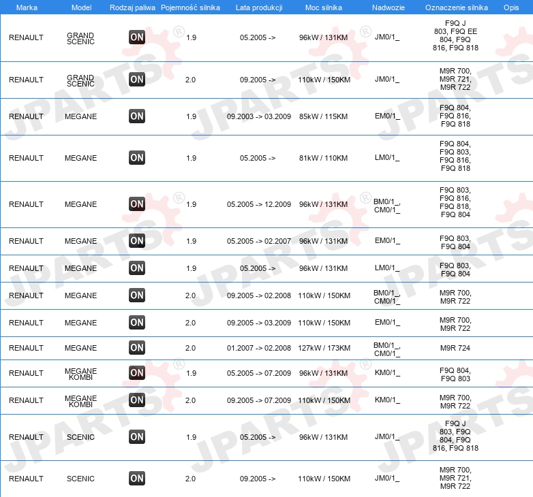Click the production years '09.2003 -> 03.2009'

click(259, 116)
